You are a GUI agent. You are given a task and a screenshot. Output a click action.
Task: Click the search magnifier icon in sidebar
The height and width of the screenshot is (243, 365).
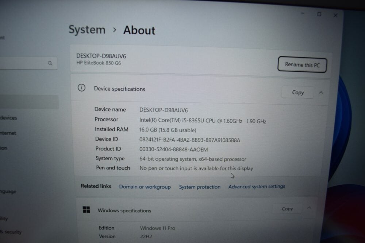click(50, 63)
